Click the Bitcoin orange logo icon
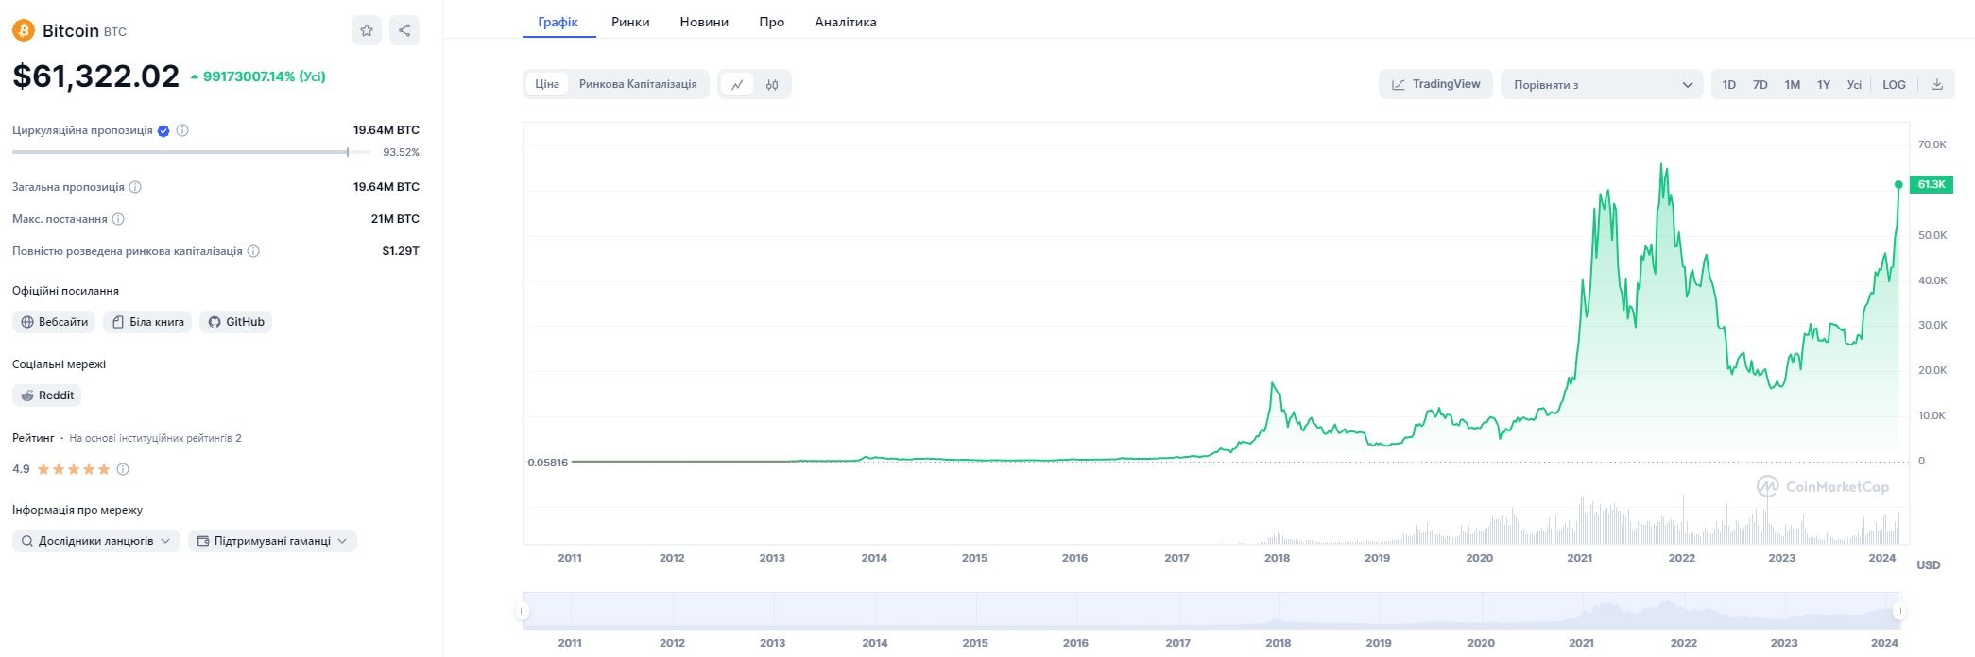The image size is (1975, 657). click(24, 30)
